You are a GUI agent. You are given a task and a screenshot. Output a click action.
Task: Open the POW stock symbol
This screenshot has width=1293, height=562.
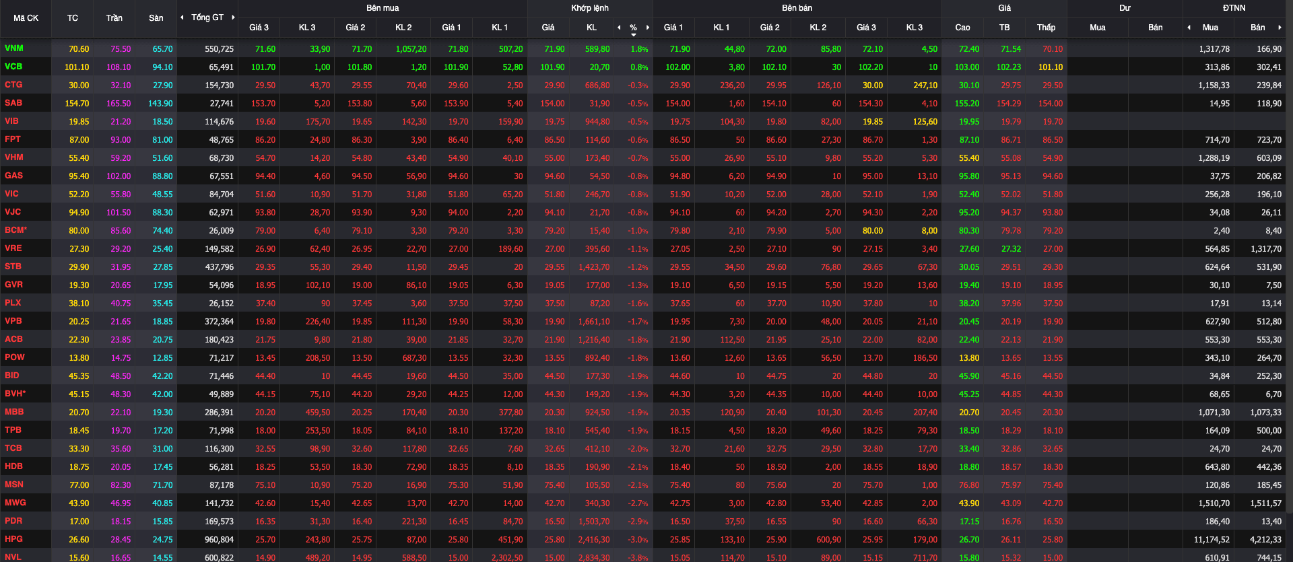14,357
